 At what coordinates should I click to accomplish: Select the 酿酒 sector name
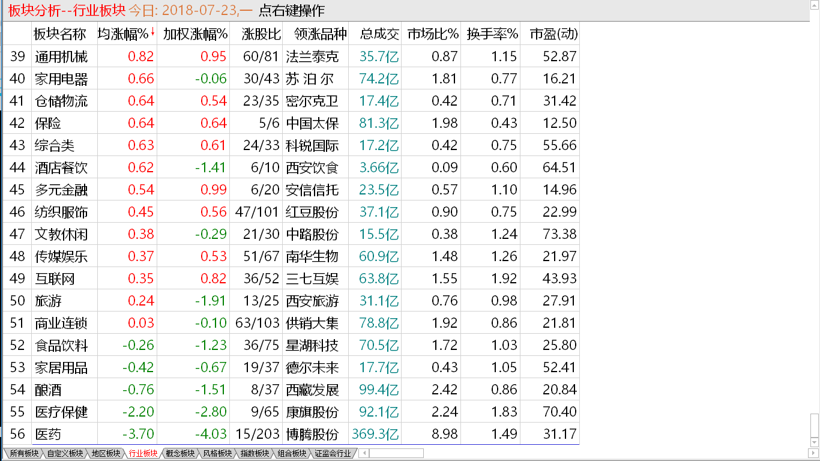pos(48,390)
